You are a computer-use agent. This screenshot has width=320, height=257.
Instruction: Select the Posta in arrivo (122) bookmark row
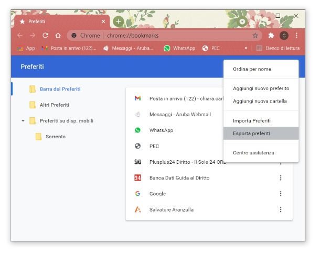pyautogui.click(x=175, y=98)
